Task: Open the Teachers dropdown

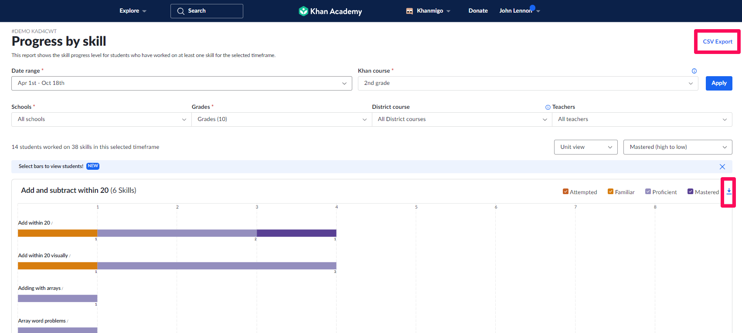Action: pos(642,119)
